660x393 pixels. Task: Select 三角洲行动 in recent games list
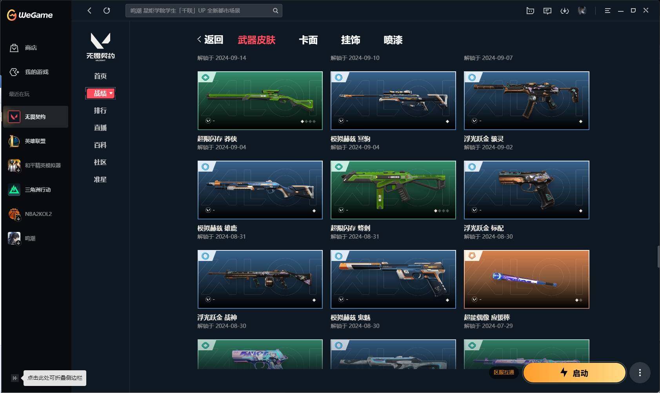(36, 190)
